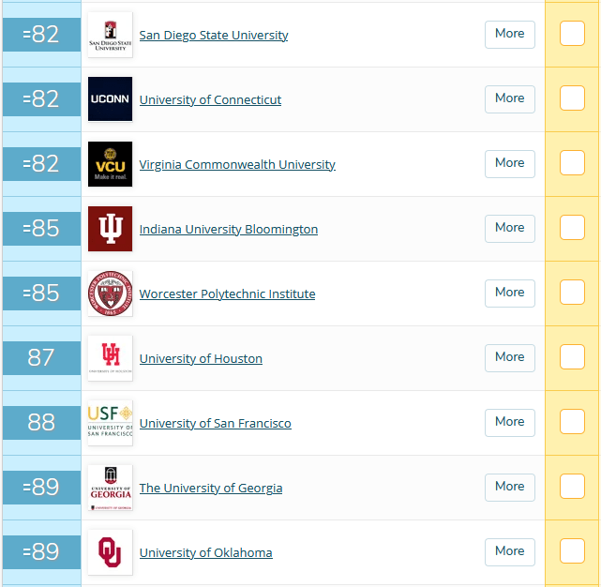This screenshot has width=601, height=587.
Task: Click the USF San Francisco logo
Action: [110, 423]
